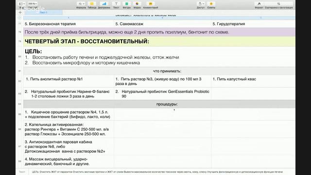Open the 200% zoom level dropdown
This screenshot has width=311, height=175.
point(33,4)
